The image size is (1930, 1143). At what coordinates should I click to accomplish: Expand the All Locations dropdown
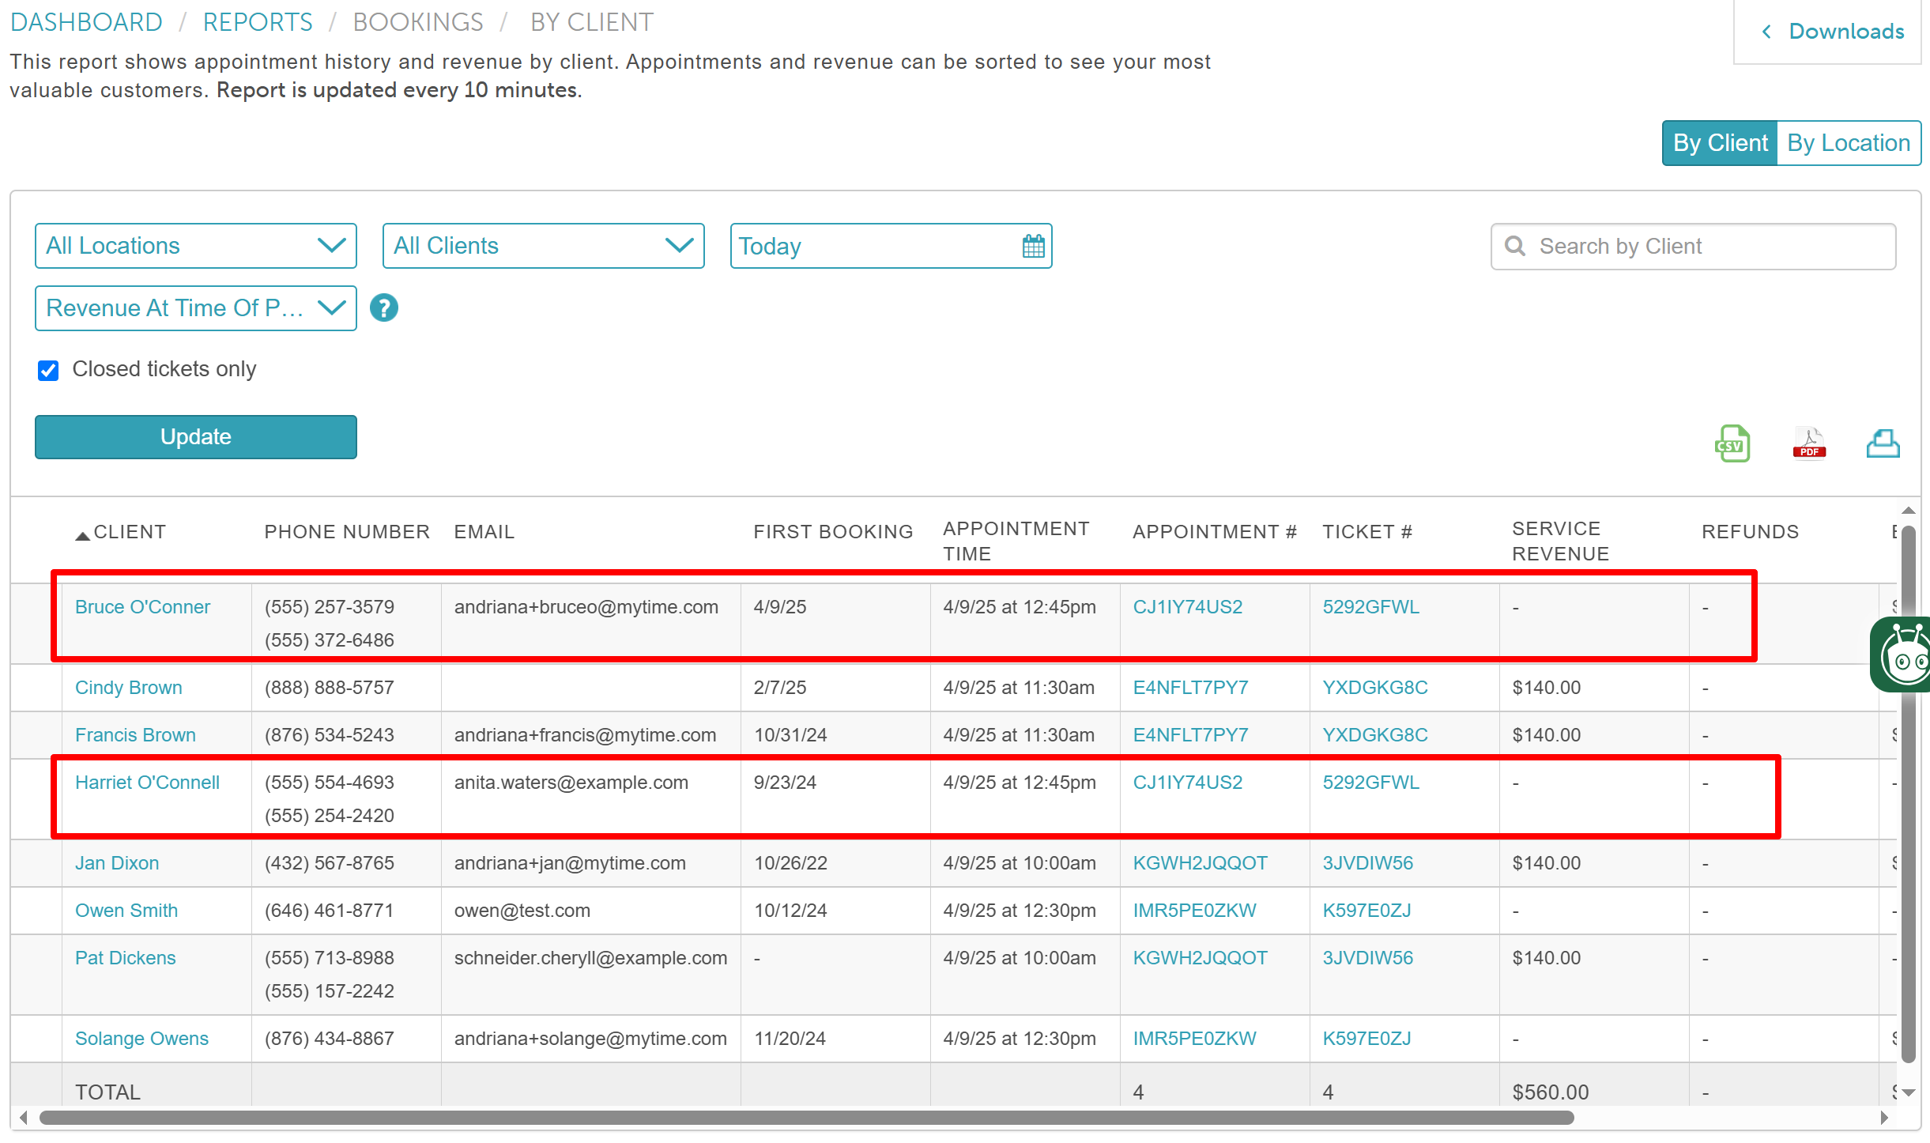[x=195, y=246]
